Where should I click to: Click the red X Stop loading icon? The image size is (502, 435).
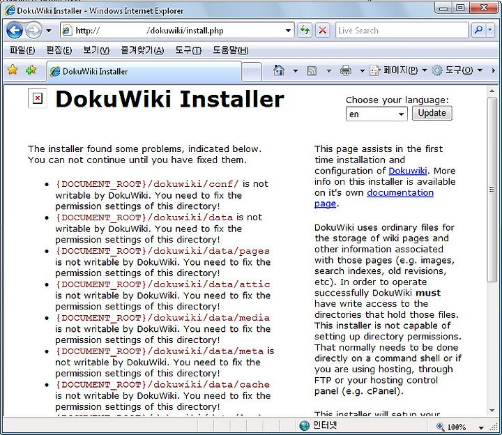coord(323,31)
